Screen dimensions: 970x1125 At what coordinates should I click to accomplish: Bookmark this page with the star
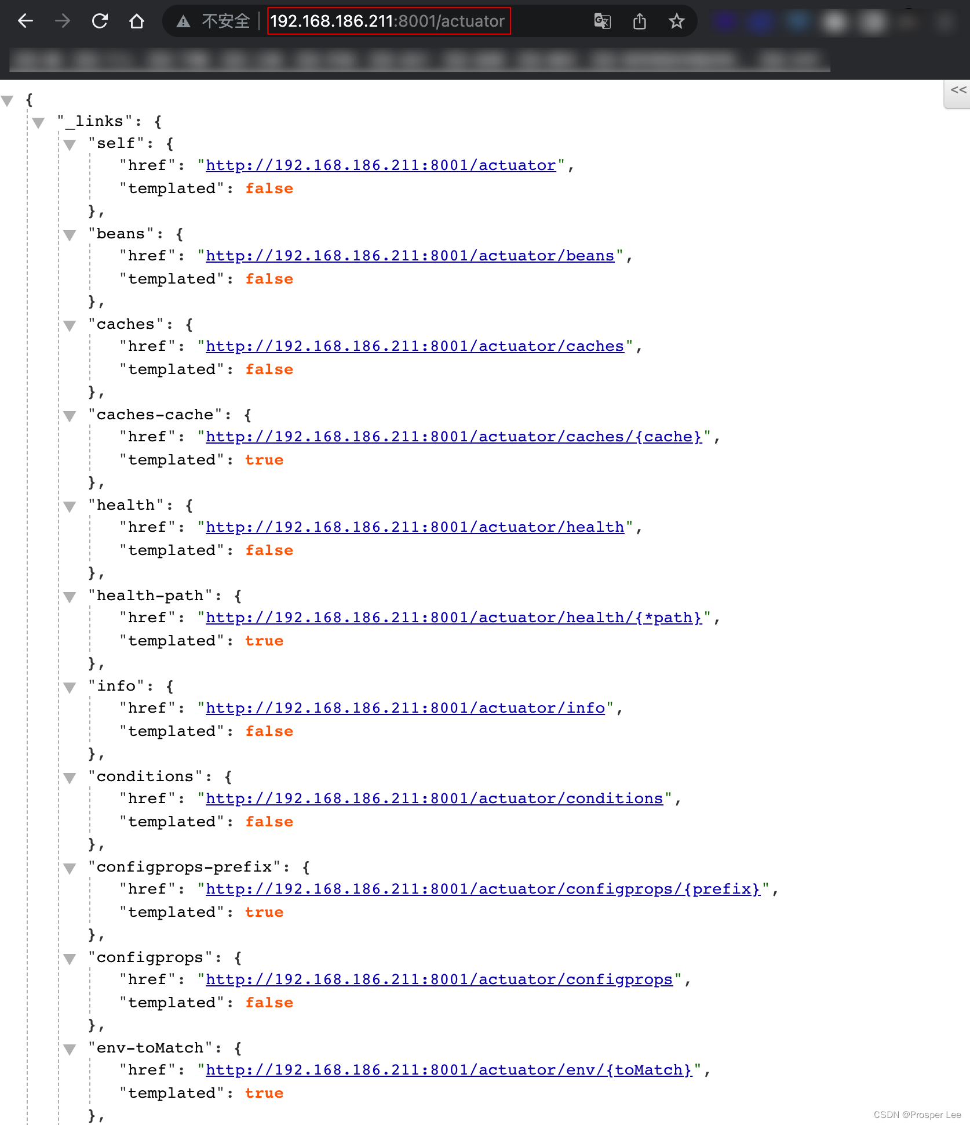677,21
